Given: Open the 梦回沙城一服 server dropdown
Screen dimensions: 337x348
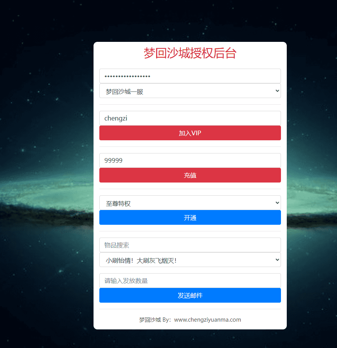Looking at the screenshot, I should [190, 91].
